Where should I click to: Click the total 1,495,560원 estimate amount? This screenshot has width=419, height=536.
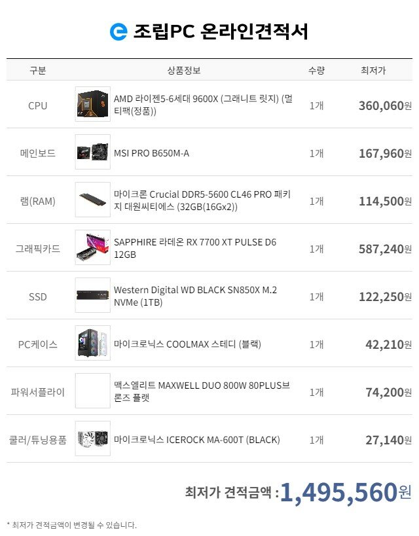(x=346, y=493)
